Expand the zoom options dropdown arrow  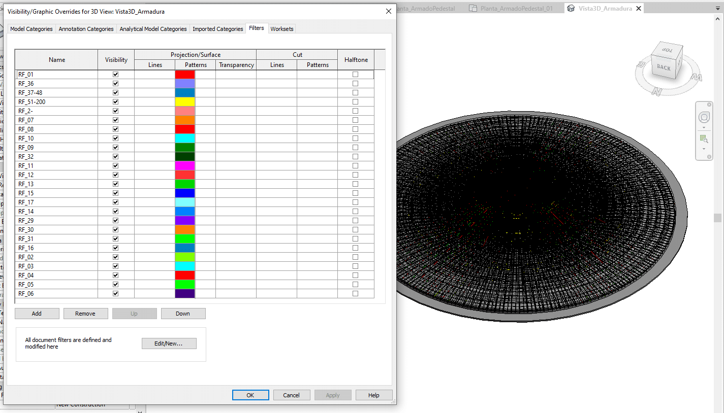[704, 149]
